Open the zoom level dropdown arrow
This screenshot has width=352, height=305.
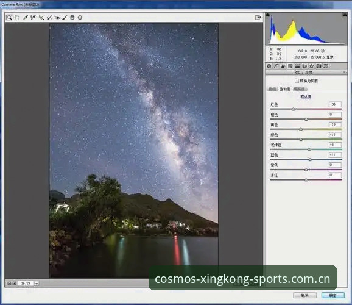37,284
